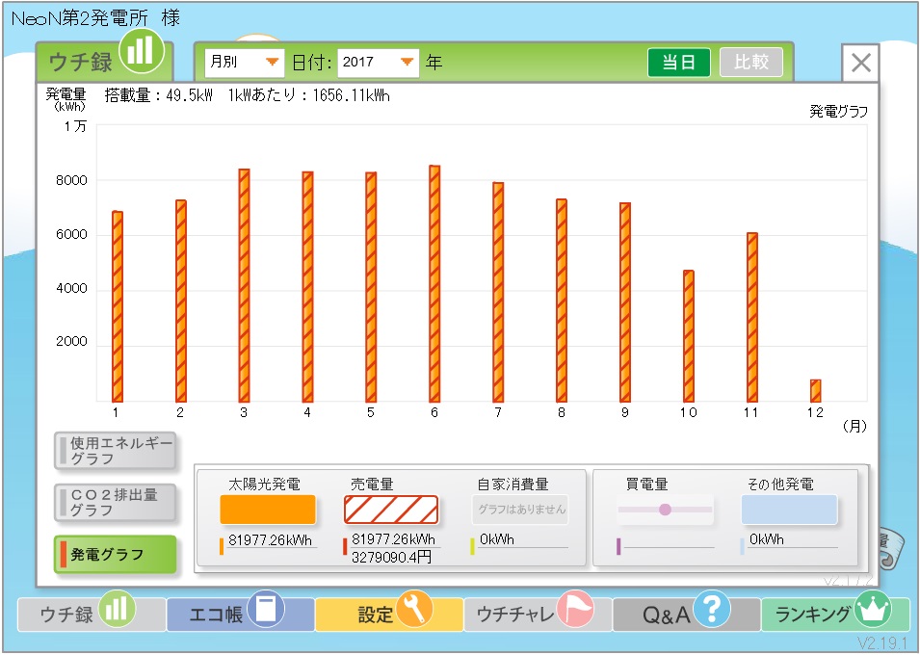Screen dimensions: 920x655
Task: Click the 発電グラフ label above chart
Action: [838, 112]
